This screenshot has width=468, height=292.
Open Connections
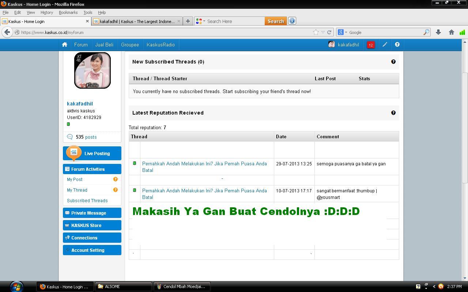pos(92,238)
